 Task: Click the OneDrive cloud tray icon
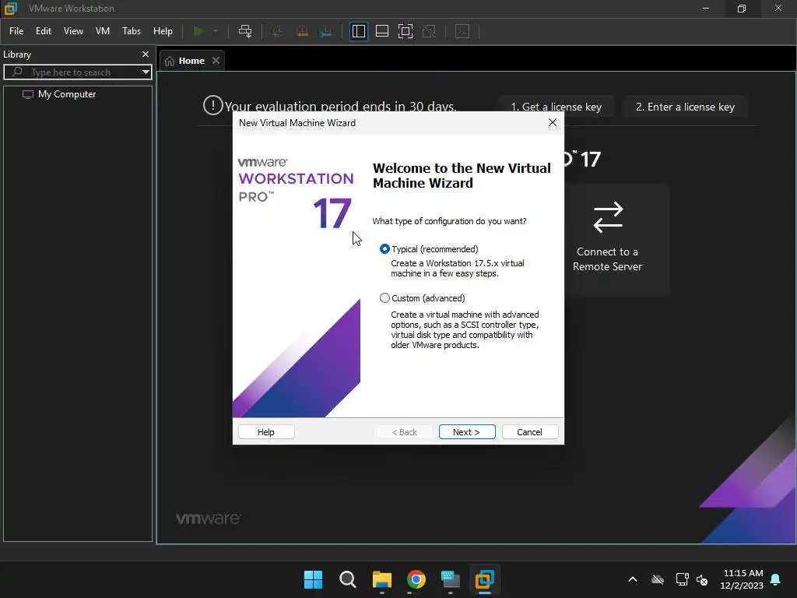658,579
